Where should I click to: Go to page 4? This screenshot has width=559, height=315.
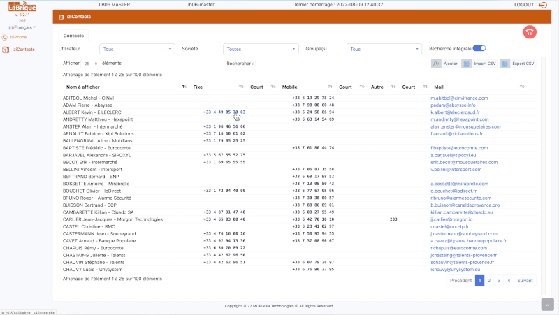point(509,281)
